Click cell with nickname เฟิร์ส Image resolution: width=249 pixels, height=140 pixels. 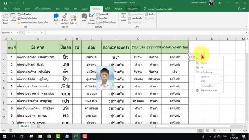66,86
